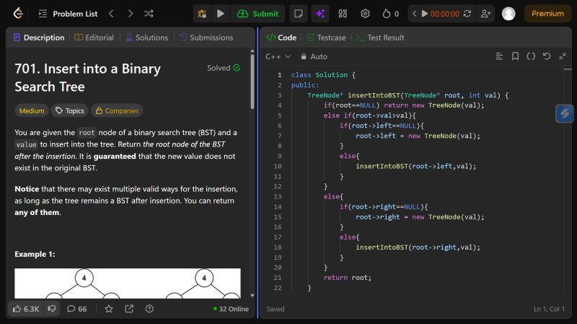Open the notes sticky icon
Viewport: 577px width, 324px height.
(298, 14)
